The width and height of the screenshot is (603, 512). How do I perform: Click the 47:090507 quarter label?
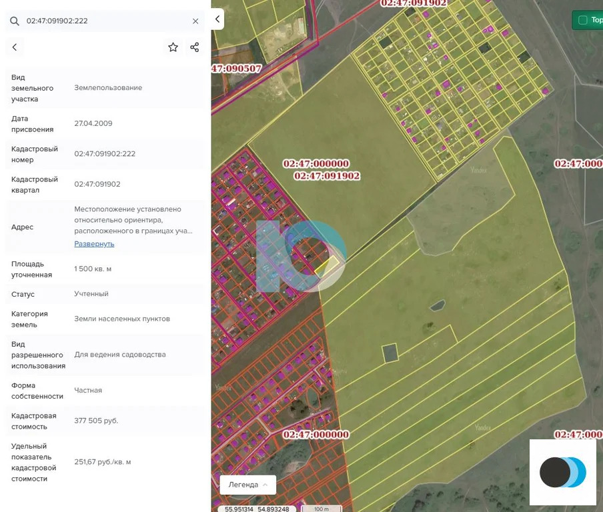coord(237,69)
